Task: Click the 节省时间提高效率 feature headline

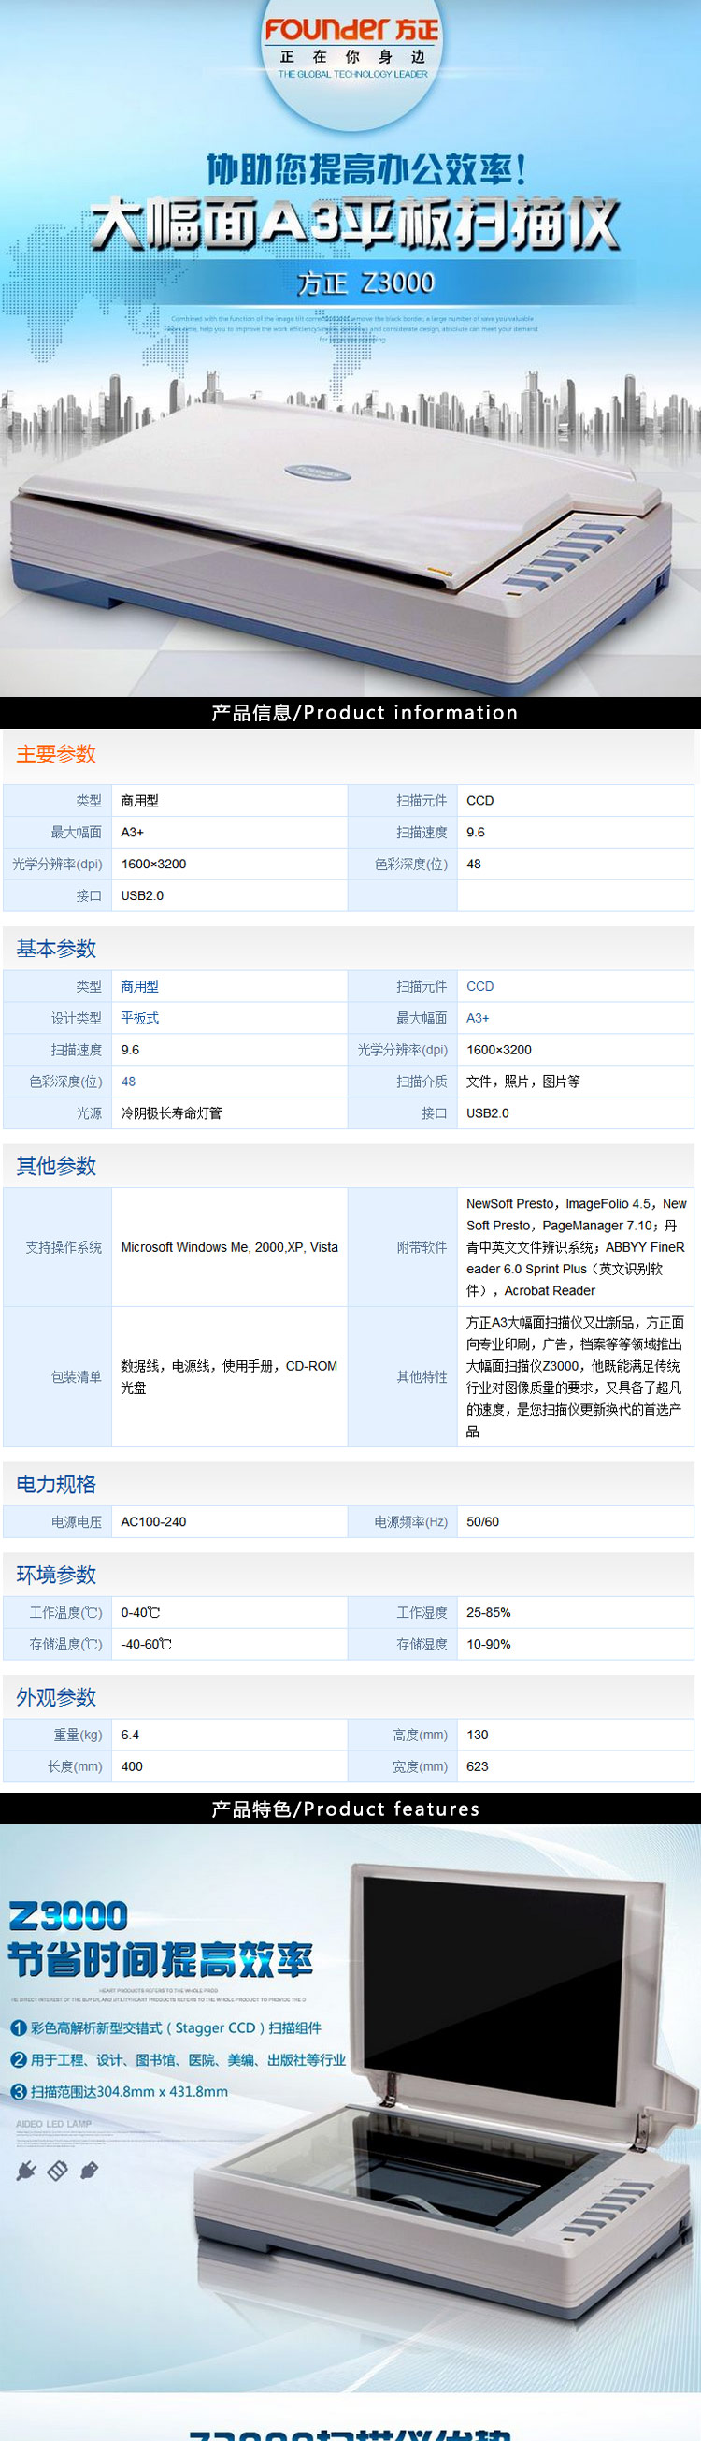Action: click(x=160, y=1961)
